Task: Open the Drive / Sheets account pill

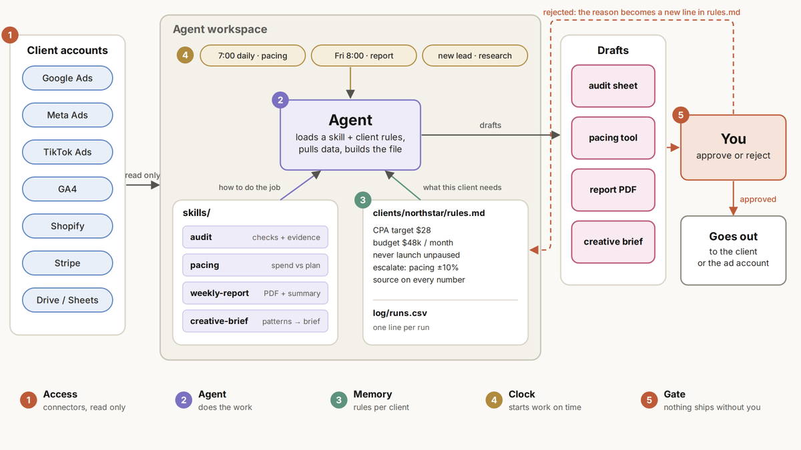Action: coord(67,300)
